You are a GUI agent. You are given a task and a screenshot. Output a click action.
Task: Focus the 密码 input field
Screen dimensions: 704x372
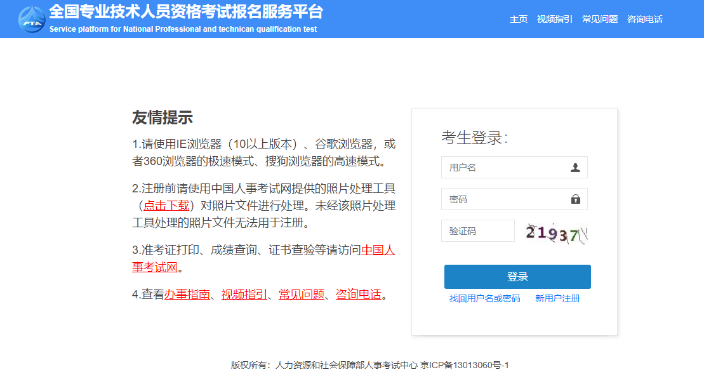[x=514, y=199]
